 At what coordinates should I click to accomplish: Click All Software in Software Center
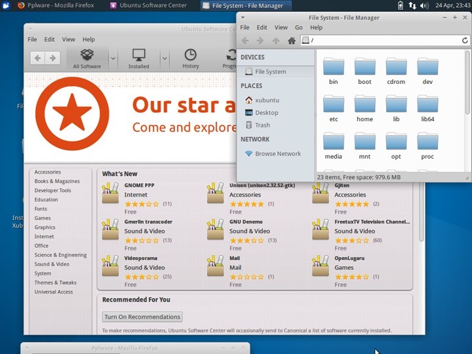(87, 59)
